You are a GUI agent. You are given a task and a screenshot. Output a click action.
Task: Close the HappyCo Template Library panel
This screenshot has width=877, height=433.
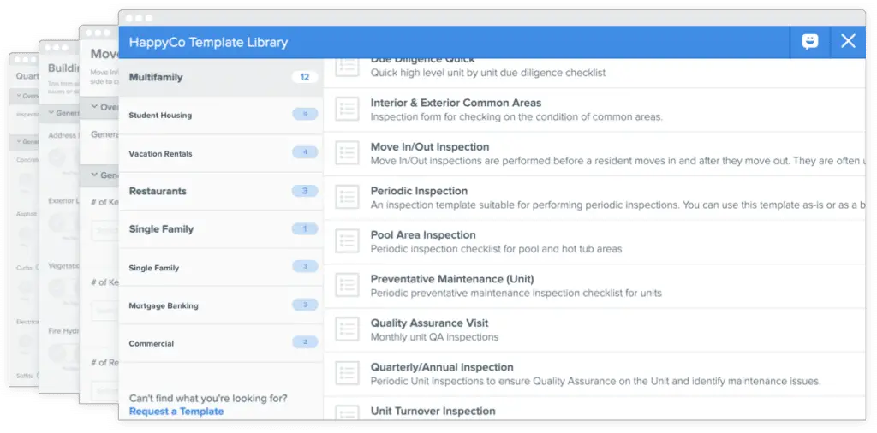(848, 41)
